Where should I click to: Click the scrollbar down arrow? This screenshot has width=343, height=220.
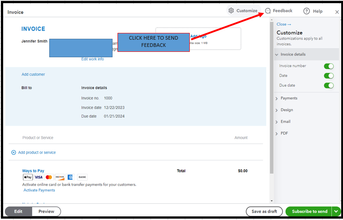(272, 201)
